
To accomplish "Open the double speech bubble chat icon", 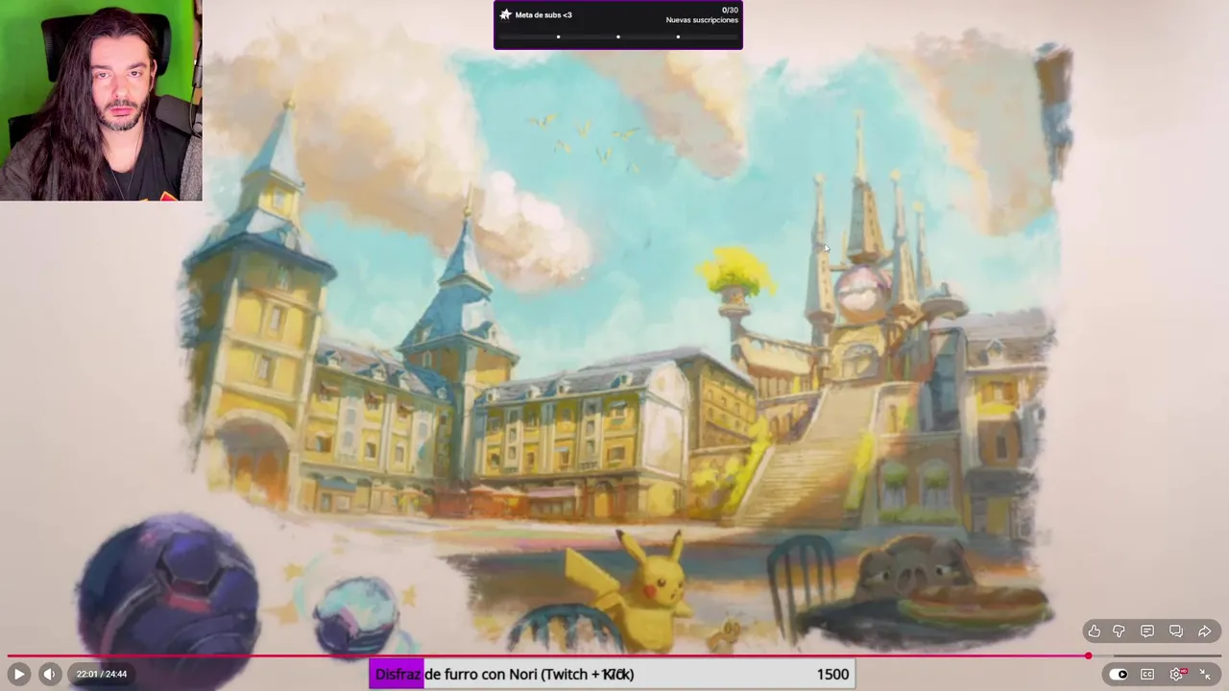I will click(1176, 631).
